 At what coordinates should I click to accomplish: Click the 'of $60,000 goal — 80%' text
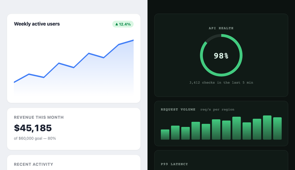point(35,138)
